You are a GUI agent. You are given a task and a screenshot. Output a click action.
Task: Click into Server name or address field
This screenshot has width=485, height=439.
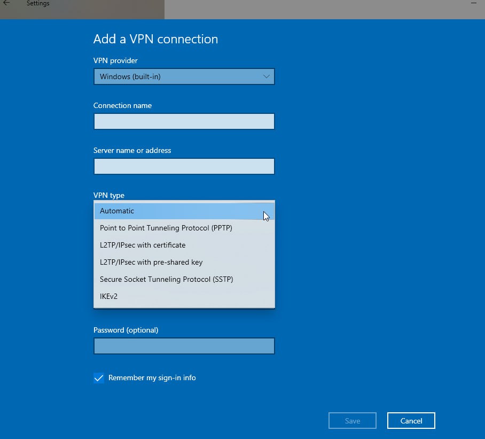[184, 166]
